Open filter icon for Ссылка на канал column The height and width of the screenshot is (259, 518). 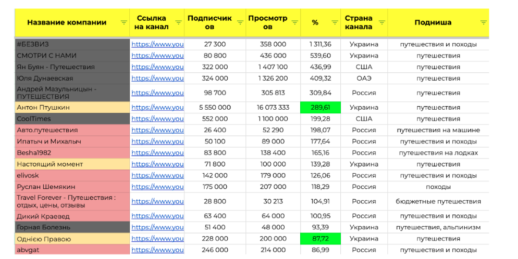(178, 22)
